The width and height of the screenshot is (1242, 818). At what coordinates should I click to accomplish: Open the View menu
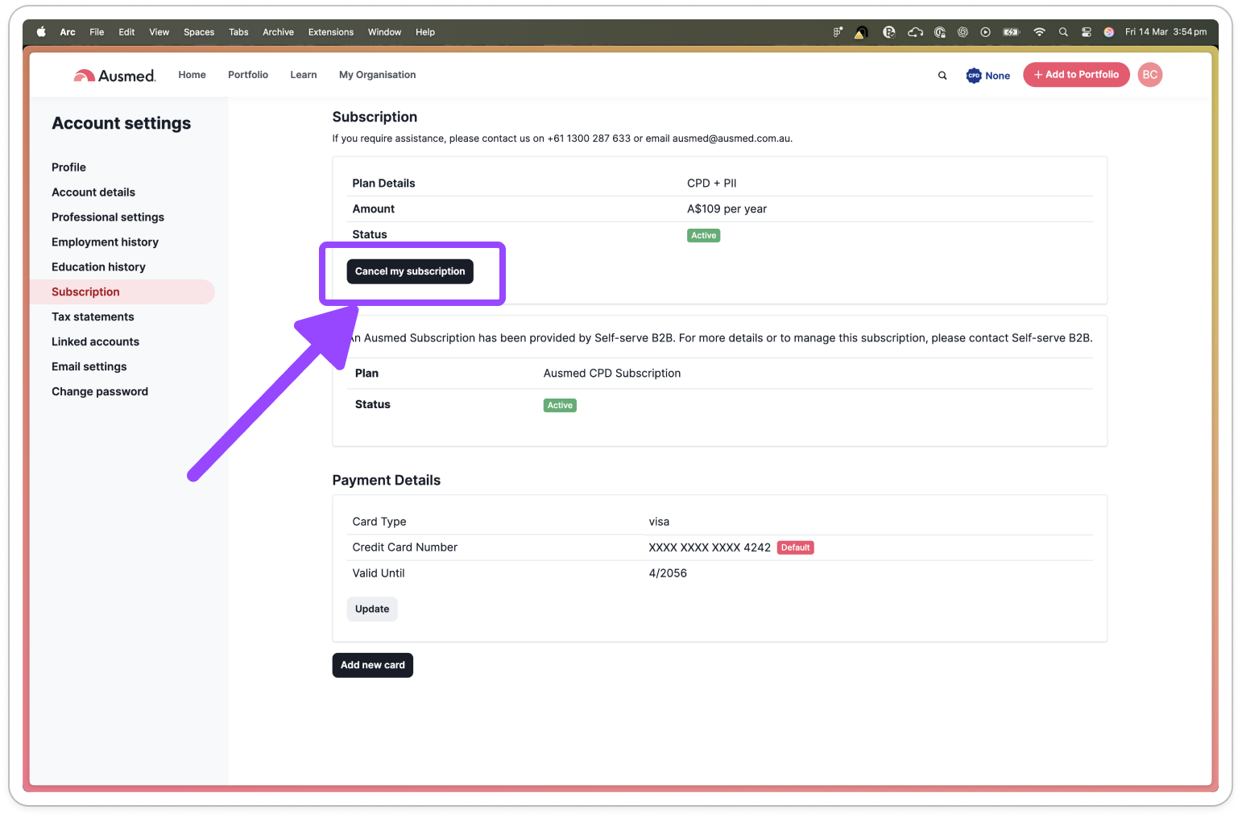[x=159, y=32]
